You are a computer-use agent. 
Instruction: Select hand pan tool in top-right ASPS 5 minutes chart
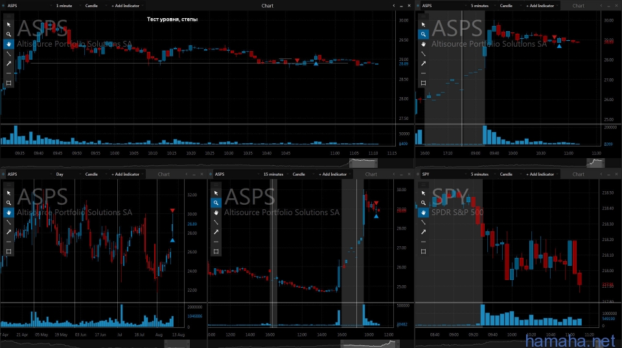[x=423, y=44]
